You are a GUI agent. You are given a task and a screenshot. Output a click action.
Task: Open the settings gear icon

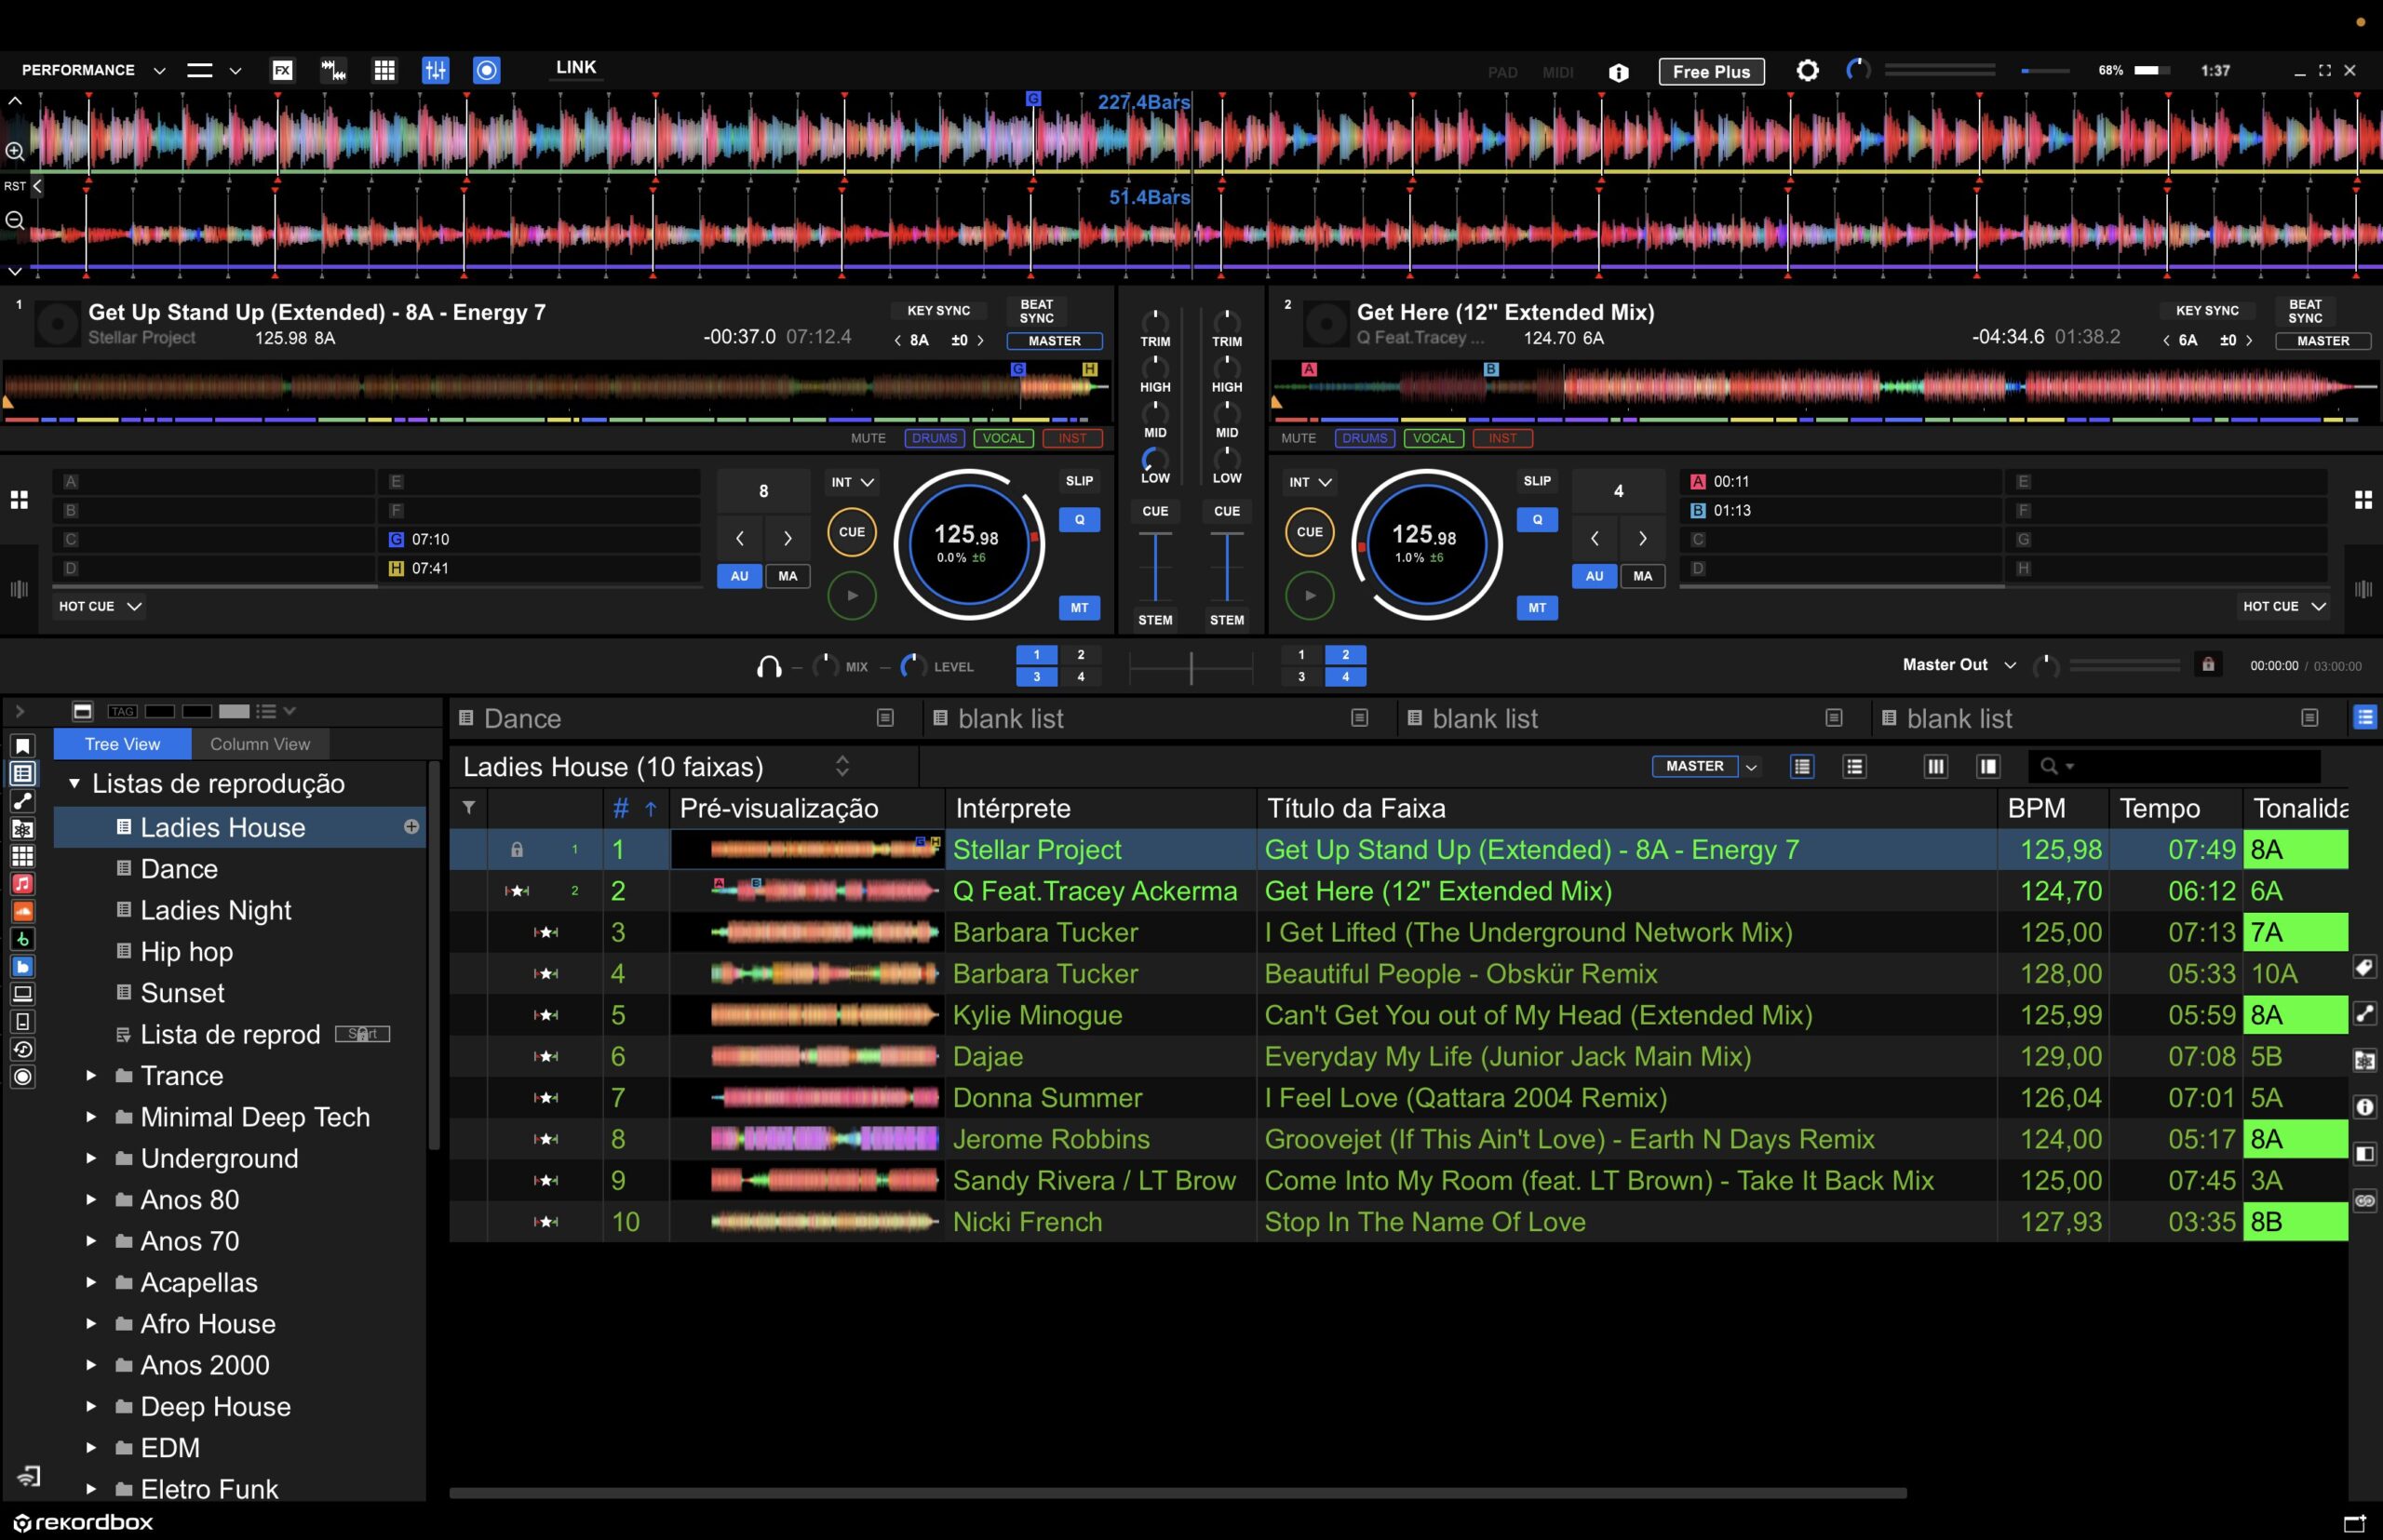click(1807, 71)
